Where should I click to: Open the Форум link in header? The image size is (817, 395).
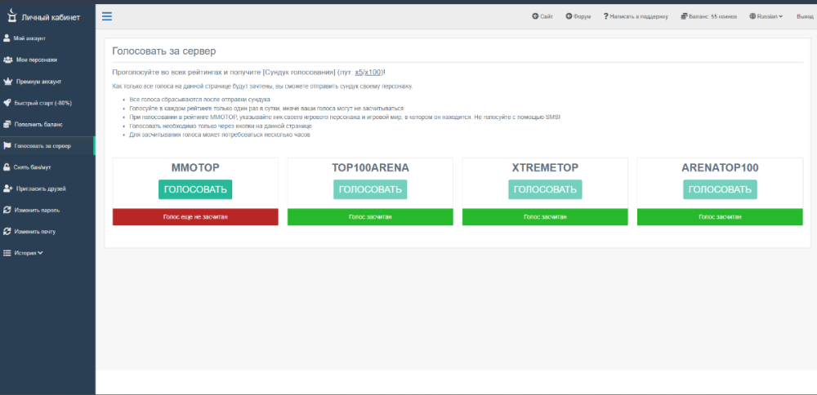[x=578, y=16]
